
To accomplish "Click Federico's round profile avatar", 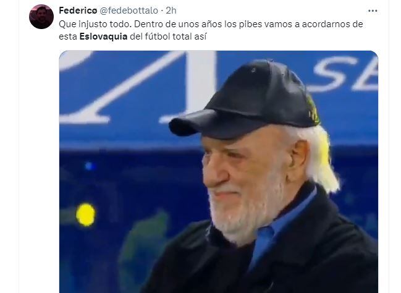I will tap(41, 17).
